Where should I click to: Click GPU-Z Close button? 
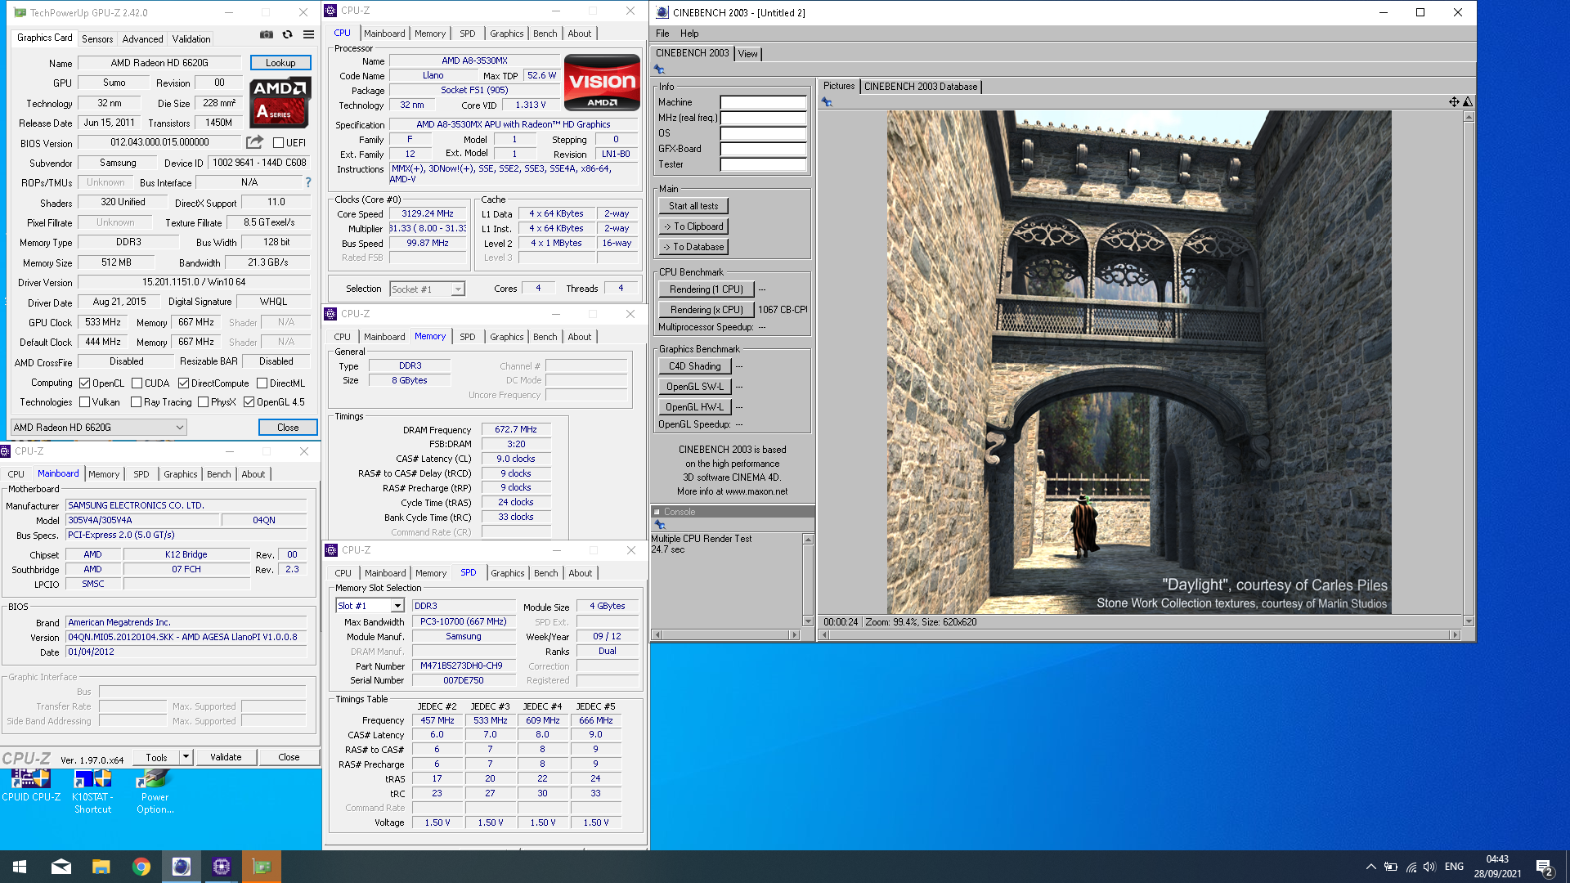[x=288, y=428]
